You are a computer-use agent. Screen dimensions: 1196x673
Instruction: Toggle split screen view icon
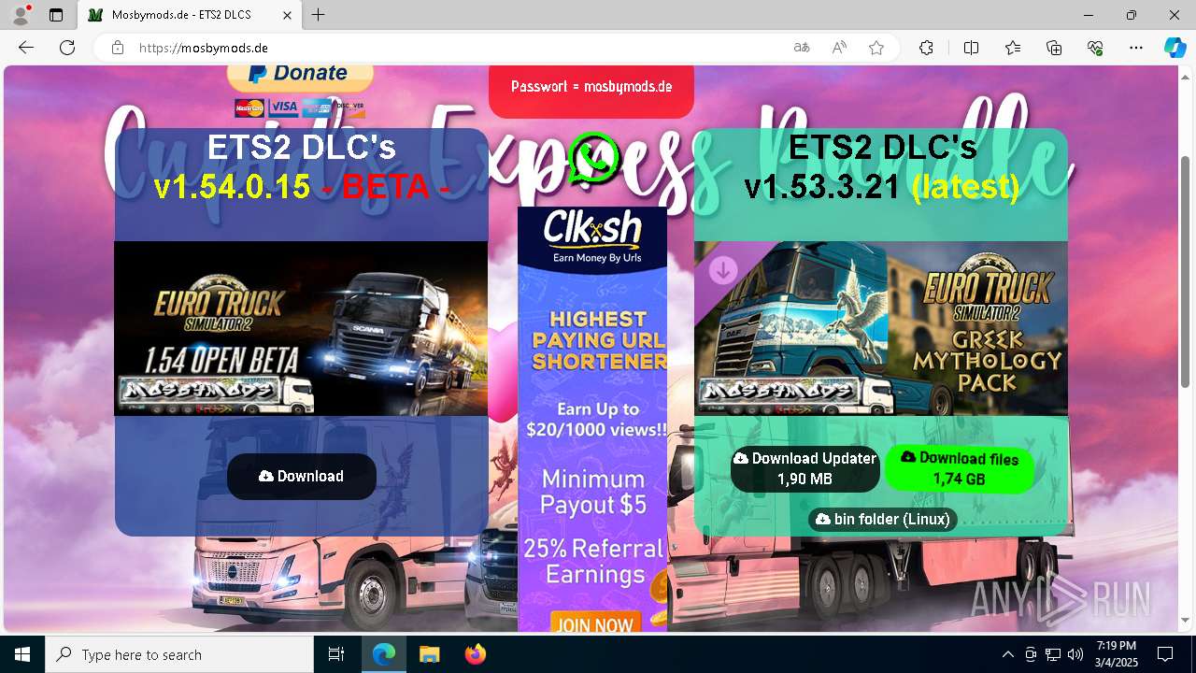[971, 48]
